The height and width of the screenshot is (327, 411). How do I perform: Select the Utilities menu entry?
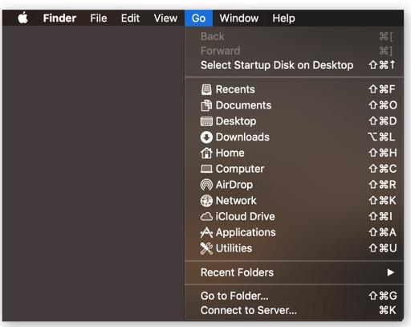pyautogui.click(x=294, y=248)
